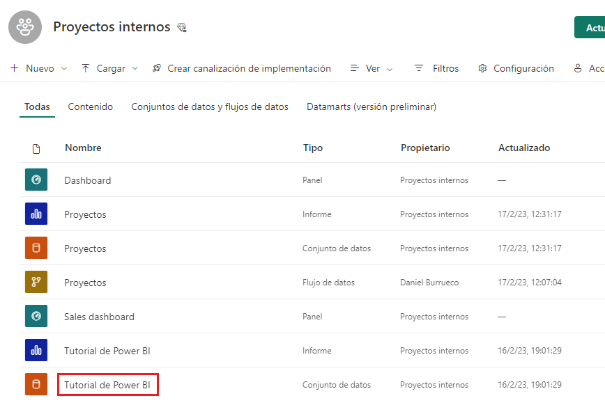Open the Filtros panel
Image resolution: width=605 pixels, height=412 pixels.
point(437,68)
